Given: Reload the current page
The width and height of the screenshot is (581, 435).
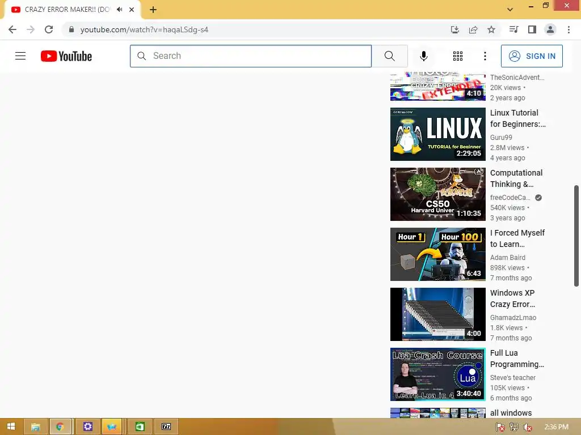Looking at the screenshot, I should tap(49, 29).
